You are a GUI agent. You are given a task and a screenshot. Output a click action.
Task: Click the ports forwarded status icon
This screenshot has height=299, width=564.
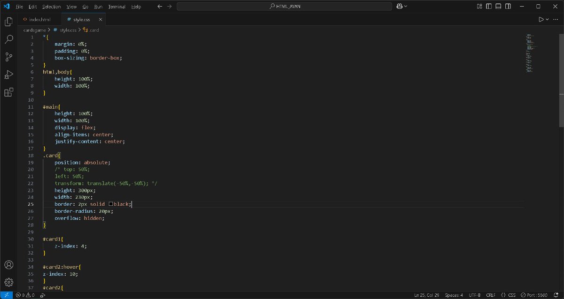(43, 295)
